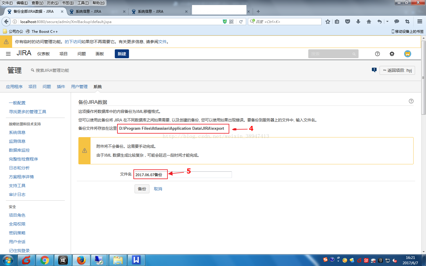426x266 pixels.
Task: Click the green shield security icon
Action: [x=225, y=22]
